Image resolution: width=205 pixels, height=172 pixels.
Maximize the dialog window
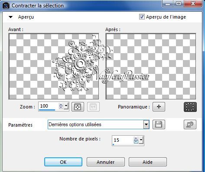pyautogui.click(x=179, y=3)
